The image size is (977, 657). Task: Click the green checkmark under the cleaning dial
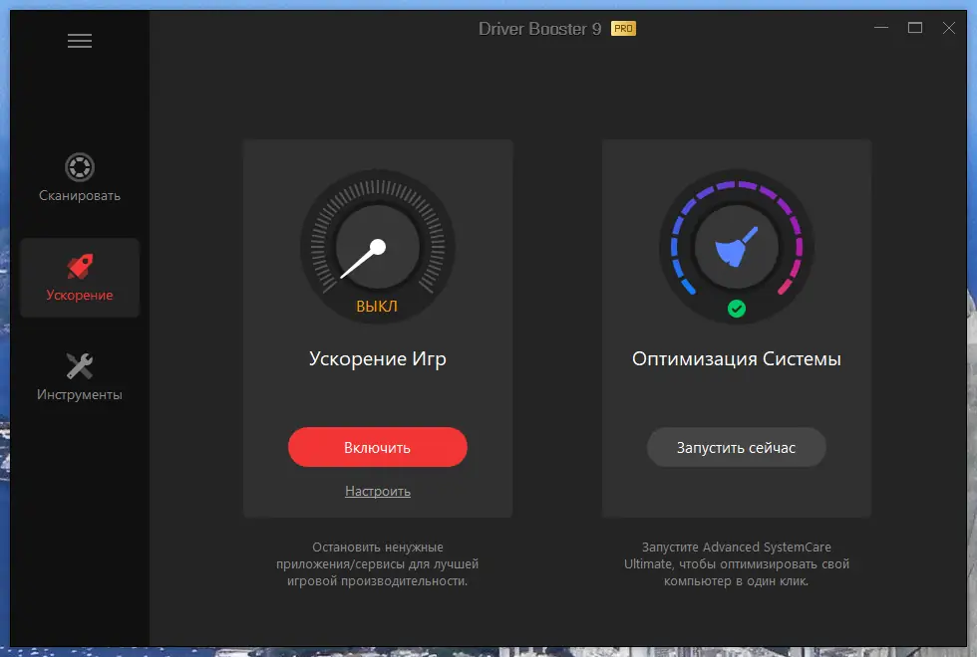pyautogui.click(x=736, y=309)
